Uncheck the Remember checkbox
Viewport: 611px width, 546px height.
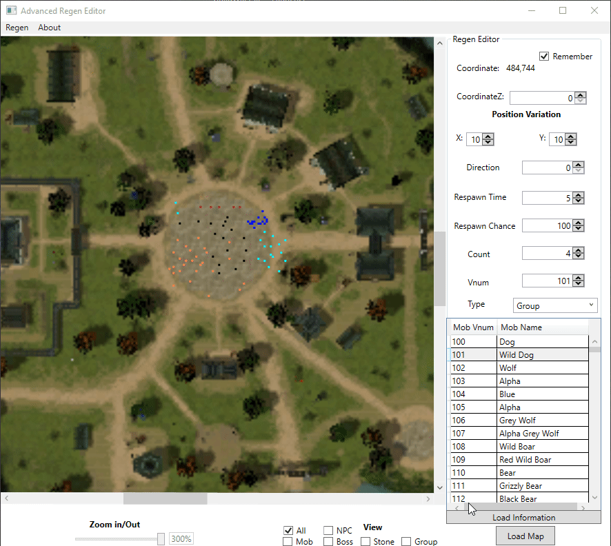tap(545, 57)
